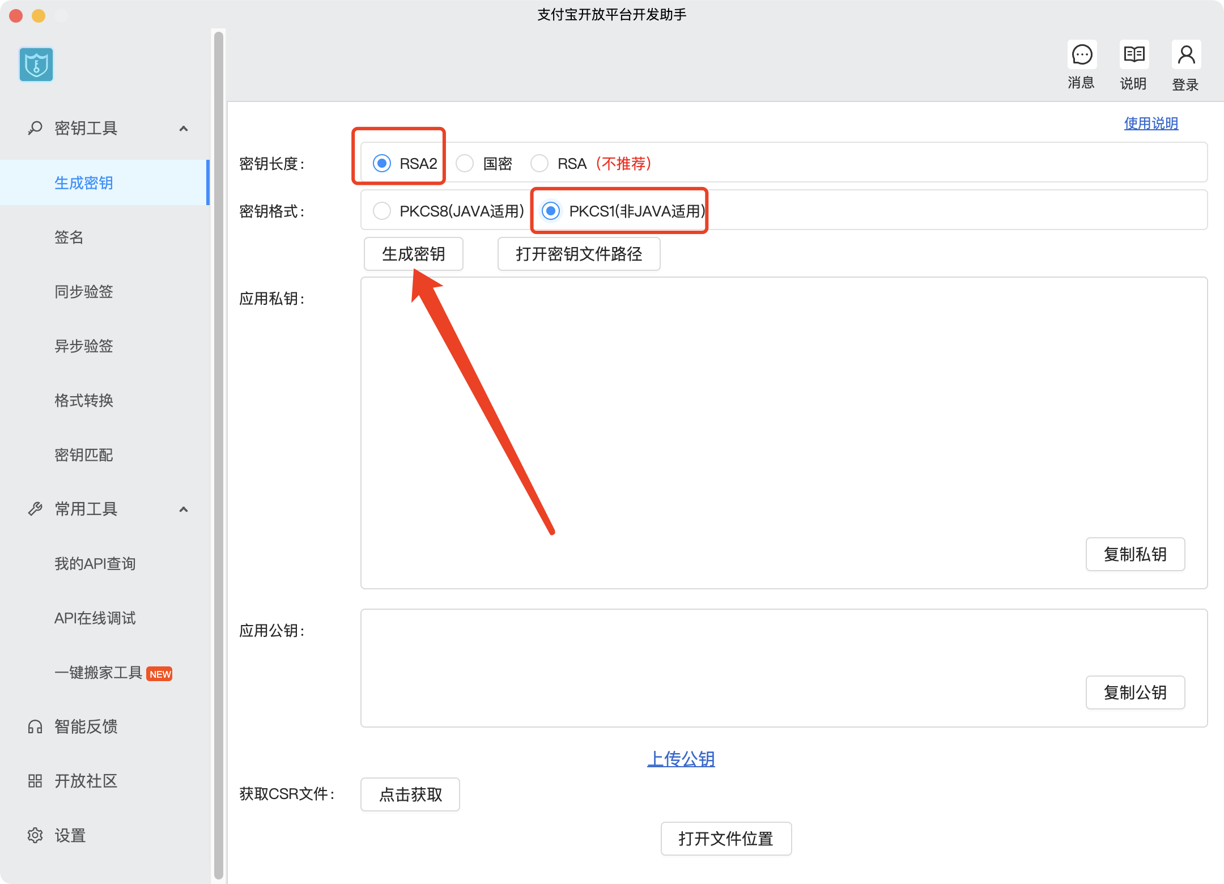This screenshot has height=884, width=1224.
Task: Click the 获取CSR文件: label
Action: point(287,794)
